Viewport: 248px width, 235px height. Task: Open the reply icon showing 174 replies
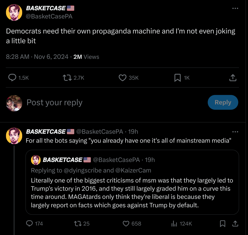click(29, 223)
